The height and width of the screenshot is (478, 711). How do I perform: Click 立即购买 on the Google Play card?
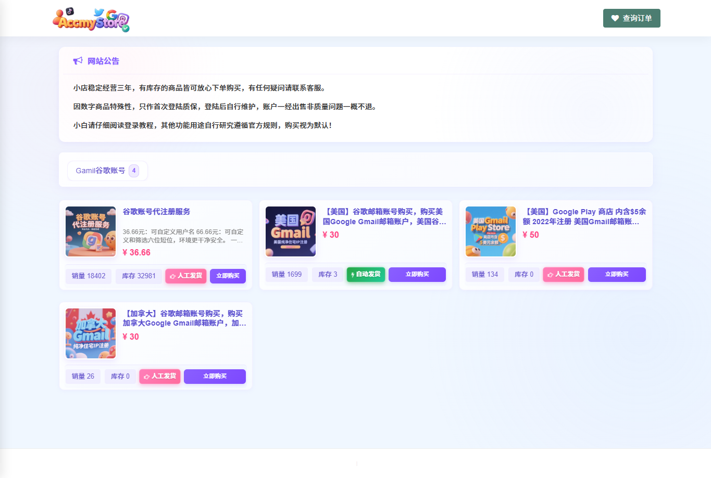[617, 274]
